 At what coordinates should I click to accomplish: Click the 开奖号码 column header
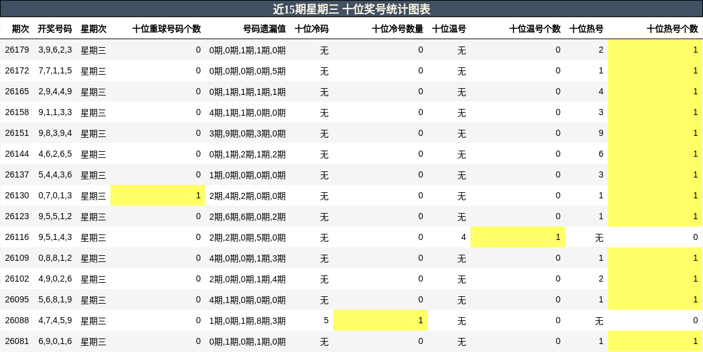click(55, 29)
